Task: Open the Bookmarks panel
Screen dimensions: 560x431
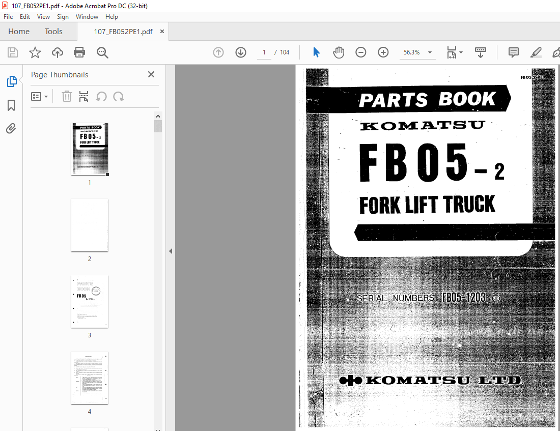Action: coord(11,105)
